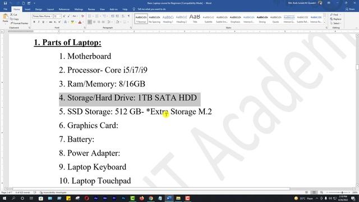This screenshot has width=359, height=202.
Task: Align text left
Action: pyautogui.click(x=90, y=22)
